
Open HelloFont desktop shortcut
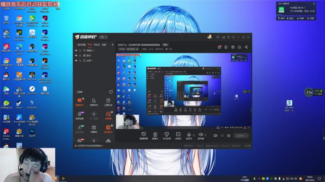[32, 90]
